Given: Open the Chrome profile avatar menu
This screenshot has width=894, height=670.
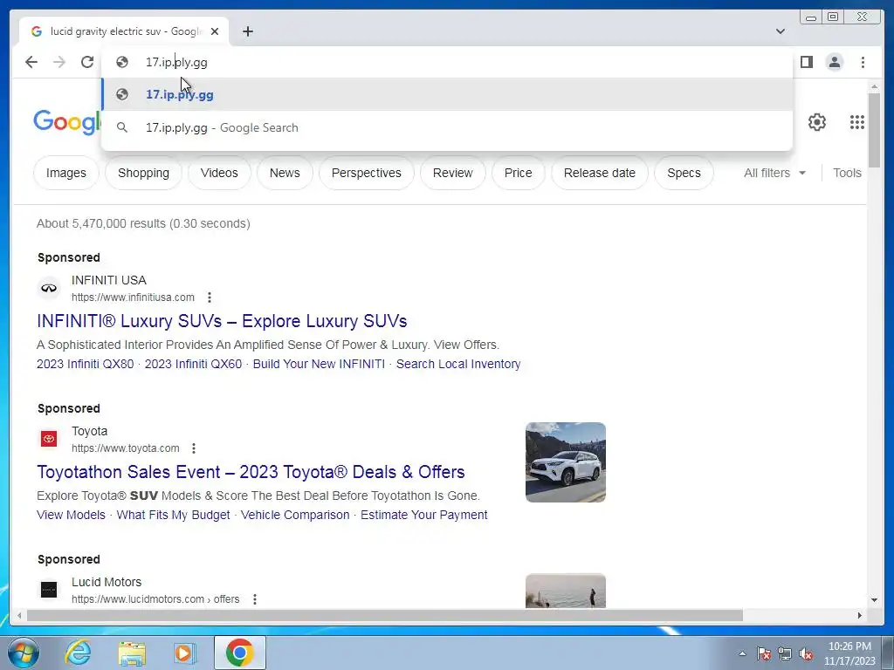Looking at the screenshot, I should point(835,62).
